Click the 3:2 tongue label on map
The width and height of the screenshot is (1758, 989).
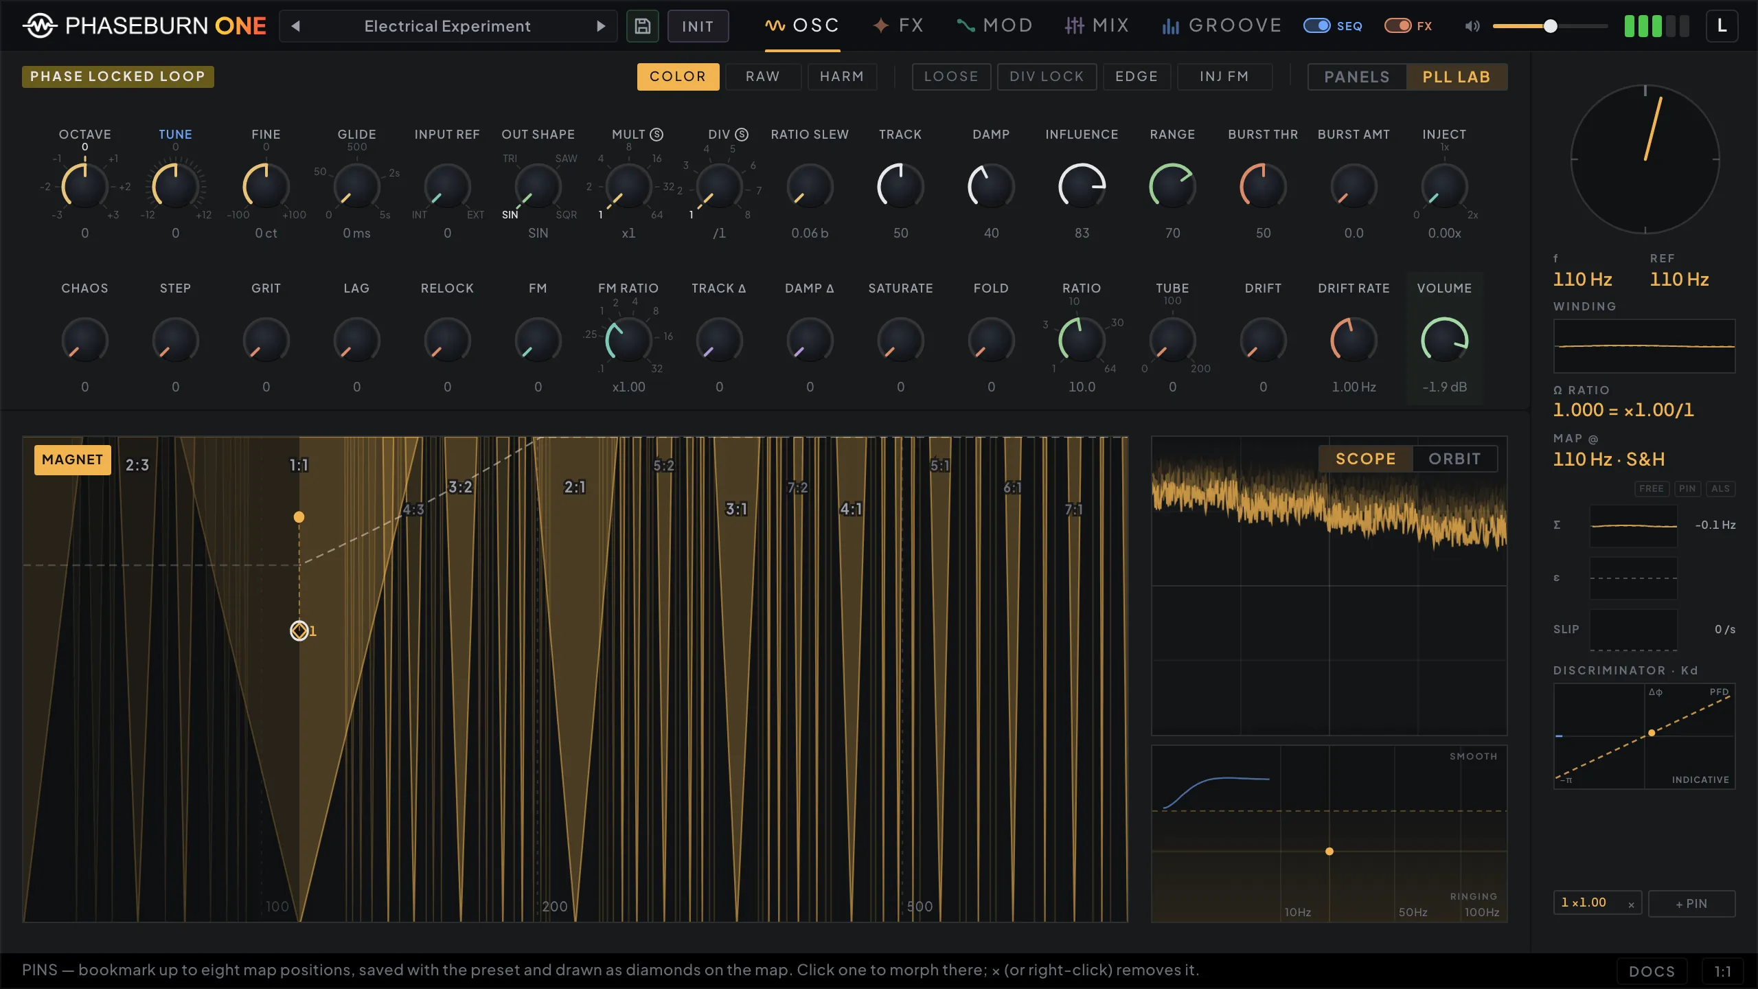[460, 487]
